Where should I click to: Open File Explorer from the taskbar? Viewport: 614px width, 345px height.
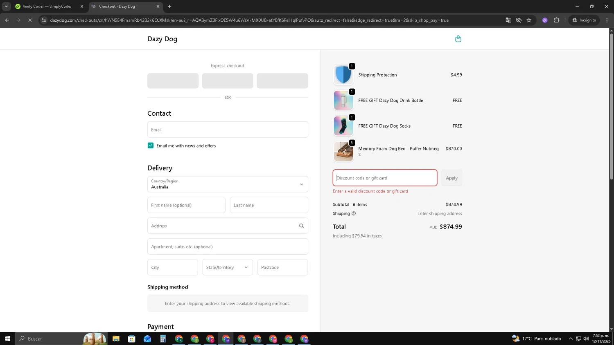coord(116,338)
